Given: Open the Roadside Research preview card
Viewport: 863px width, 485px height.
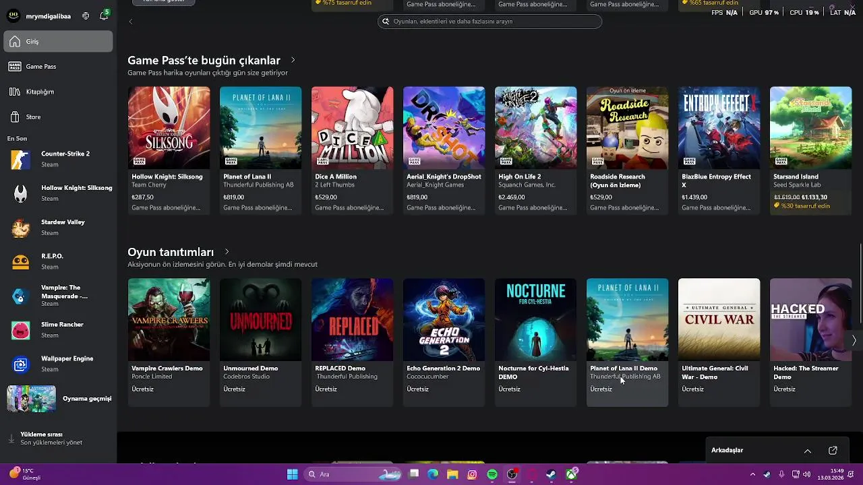Looking at the screenshot, I should click(x=627, y=151).
